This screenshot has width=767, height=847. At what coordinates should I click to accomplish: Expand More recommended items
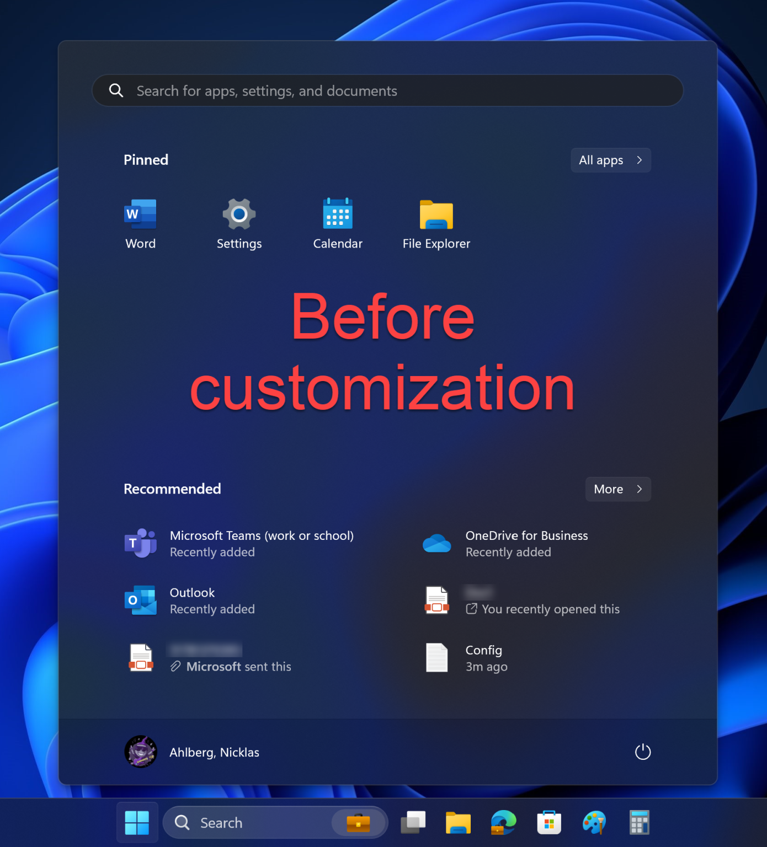pyautogui.click(x=617, y=489)
